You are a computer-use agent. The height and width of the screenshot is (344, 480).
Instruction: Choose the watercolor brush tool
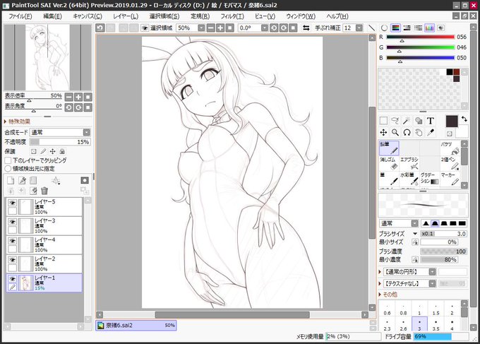point(409,179)
